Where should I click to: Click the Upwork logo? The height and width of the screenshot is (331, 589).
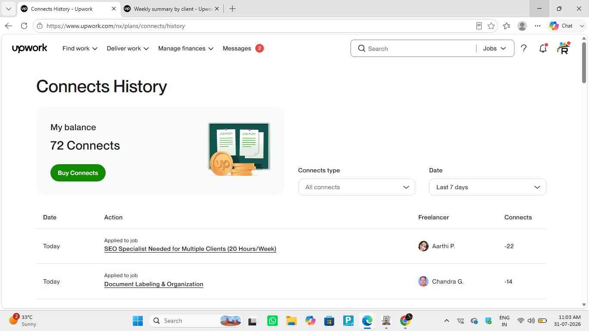(30, 48)
